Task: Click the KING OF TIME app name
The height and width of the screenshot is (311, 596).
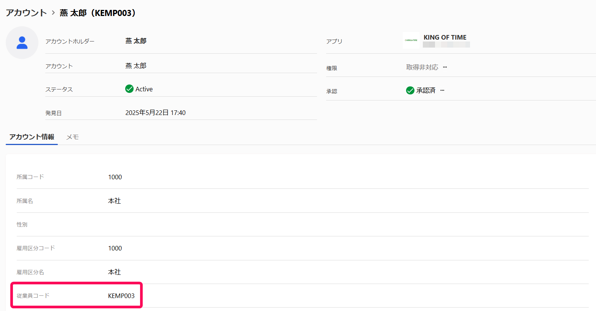Action: pos(445,37)
